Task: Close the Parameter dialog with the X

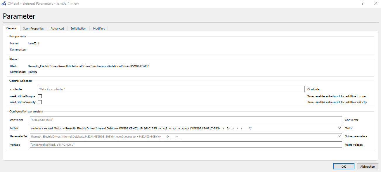Action: click(376, 3)
